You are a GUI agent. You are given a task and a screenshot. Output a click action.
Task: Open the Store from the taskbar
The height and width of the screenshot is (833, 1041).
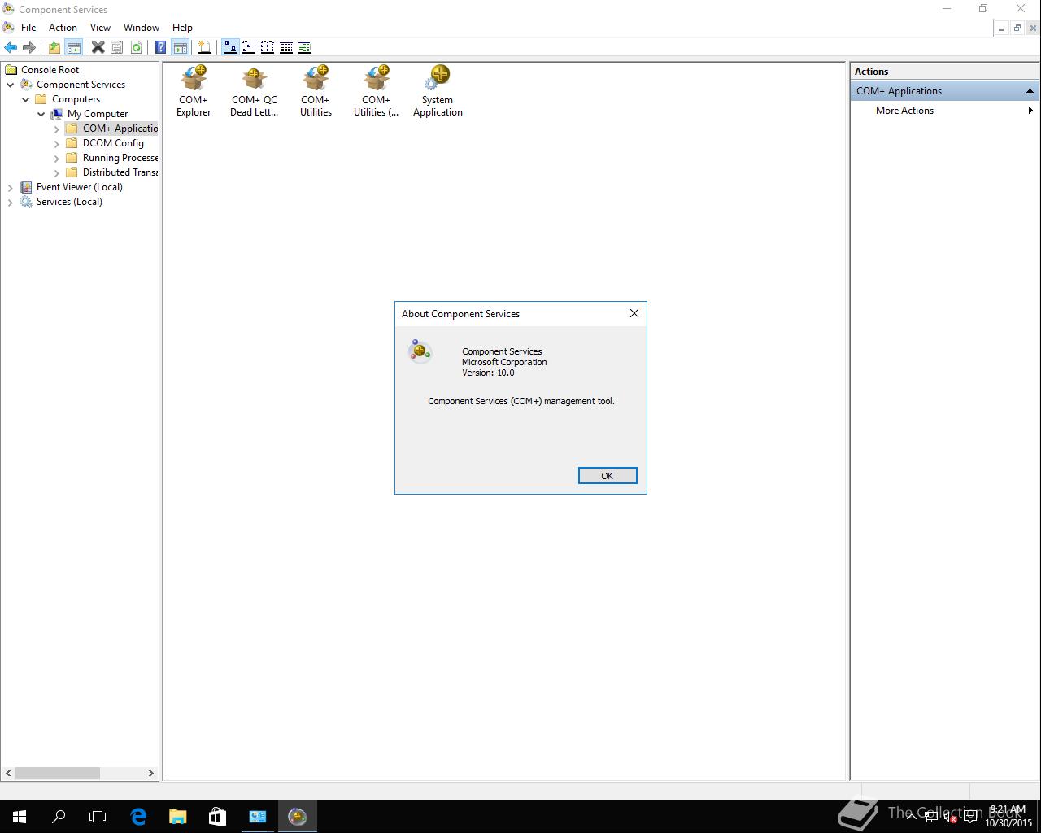pyautogui.click(x=217, y=816)
